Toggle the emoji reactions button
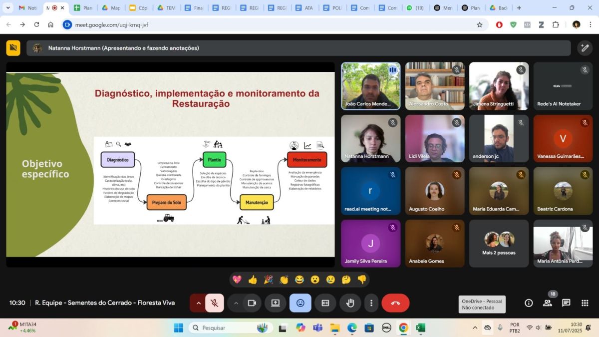The image size is (599, 337). point(300,303)
